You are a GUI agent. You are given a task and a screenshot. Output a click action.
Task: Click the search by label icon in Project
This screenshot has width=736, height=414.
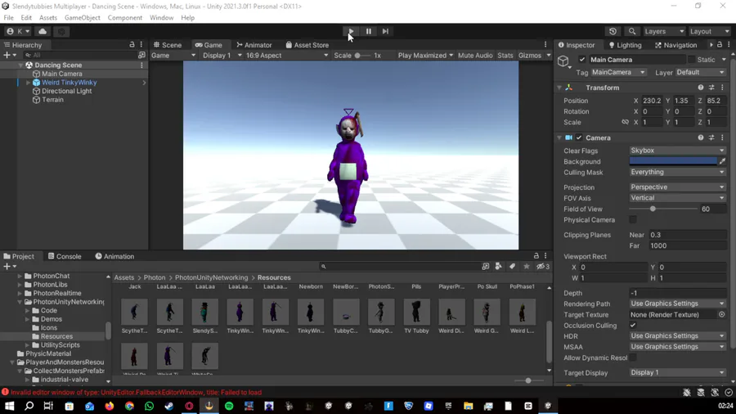coord(512,267)
